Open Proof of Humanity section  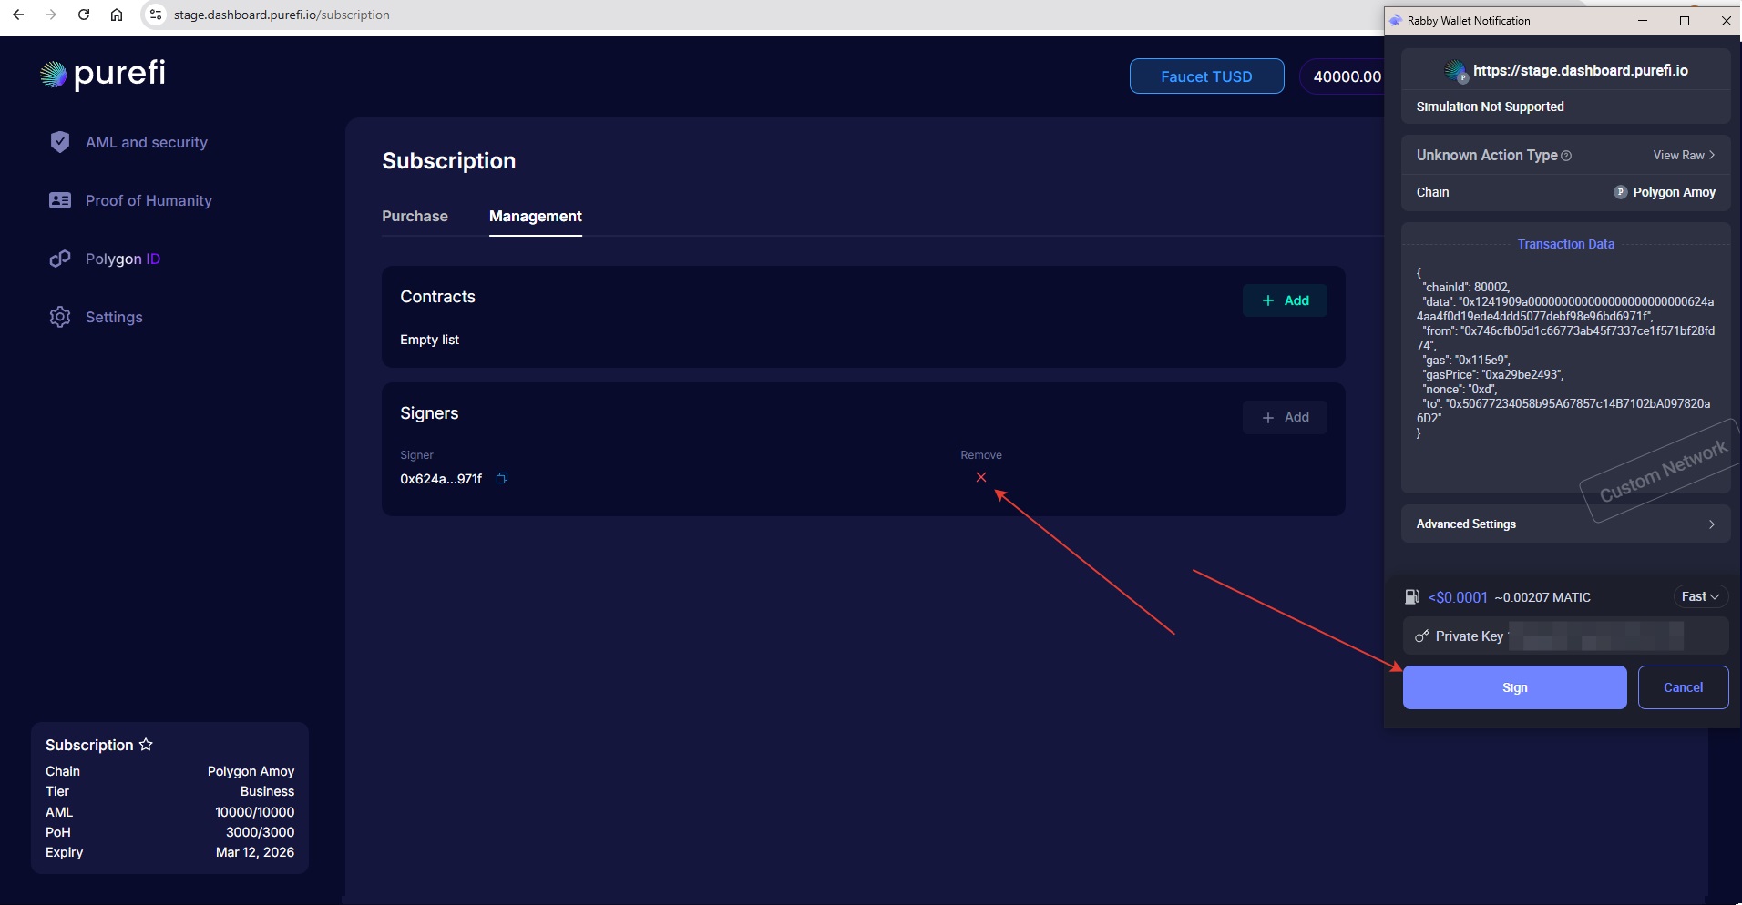149,200
